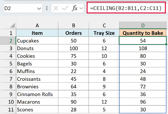Select Scones tray size cell with 5

(104, 110)
